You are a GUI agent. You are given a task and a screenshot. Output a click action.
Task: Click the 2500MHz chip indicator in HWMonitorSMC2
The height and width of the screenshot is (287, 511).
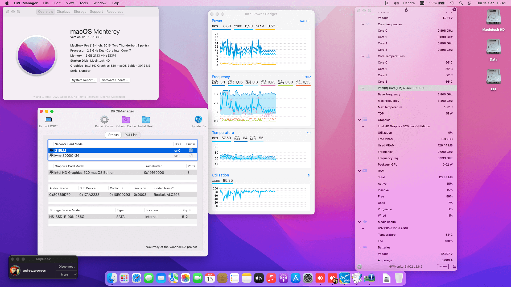click(x=443, y=267)
